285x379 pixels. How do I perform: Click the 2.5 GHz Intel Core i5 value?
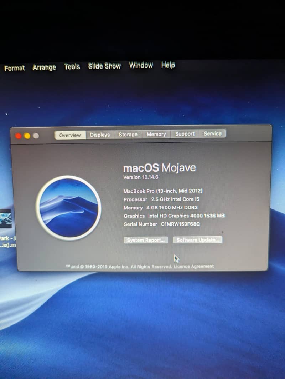[175, 199]
